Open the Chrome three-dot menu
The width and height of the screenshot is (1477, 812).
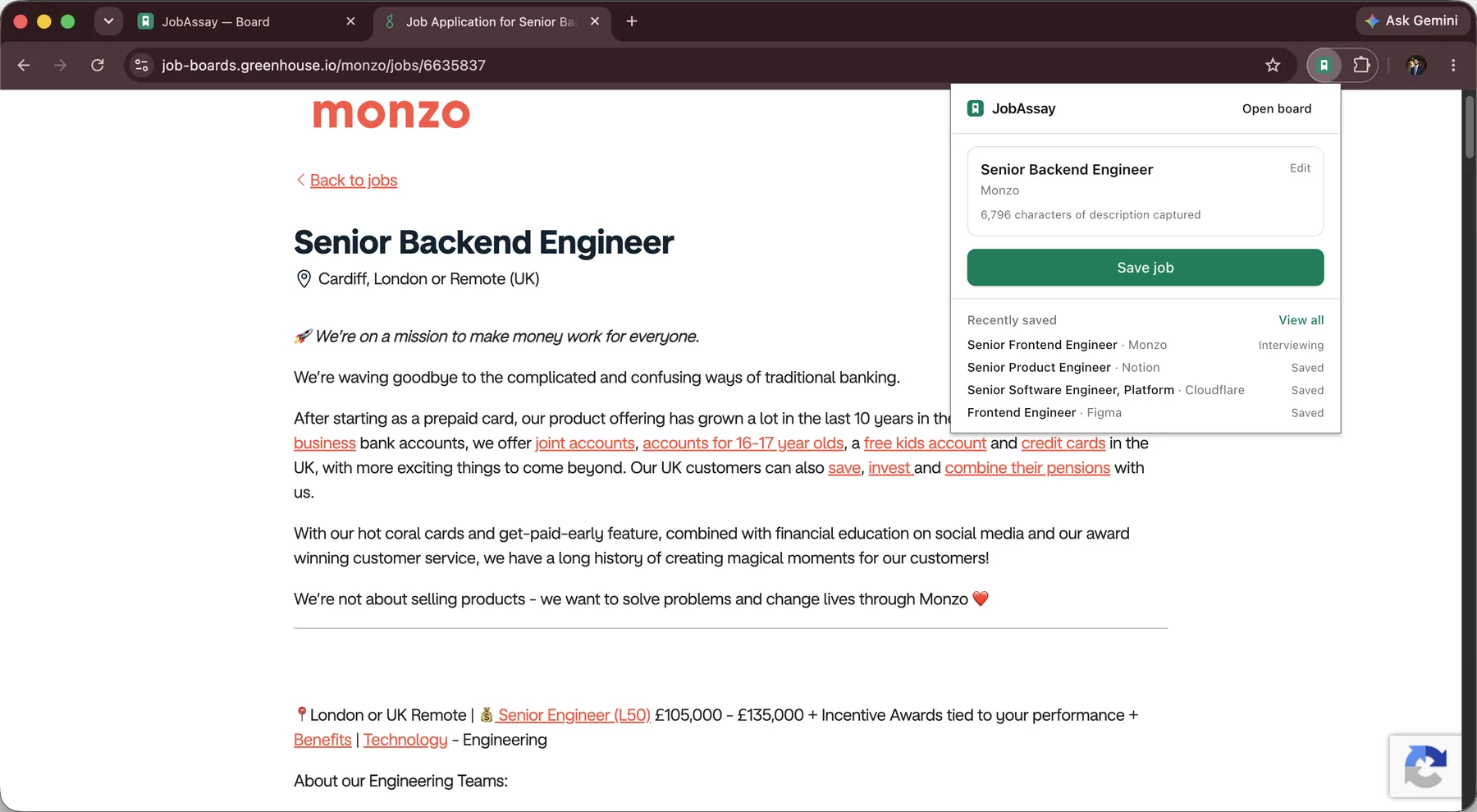click(x=1453, y=65)
